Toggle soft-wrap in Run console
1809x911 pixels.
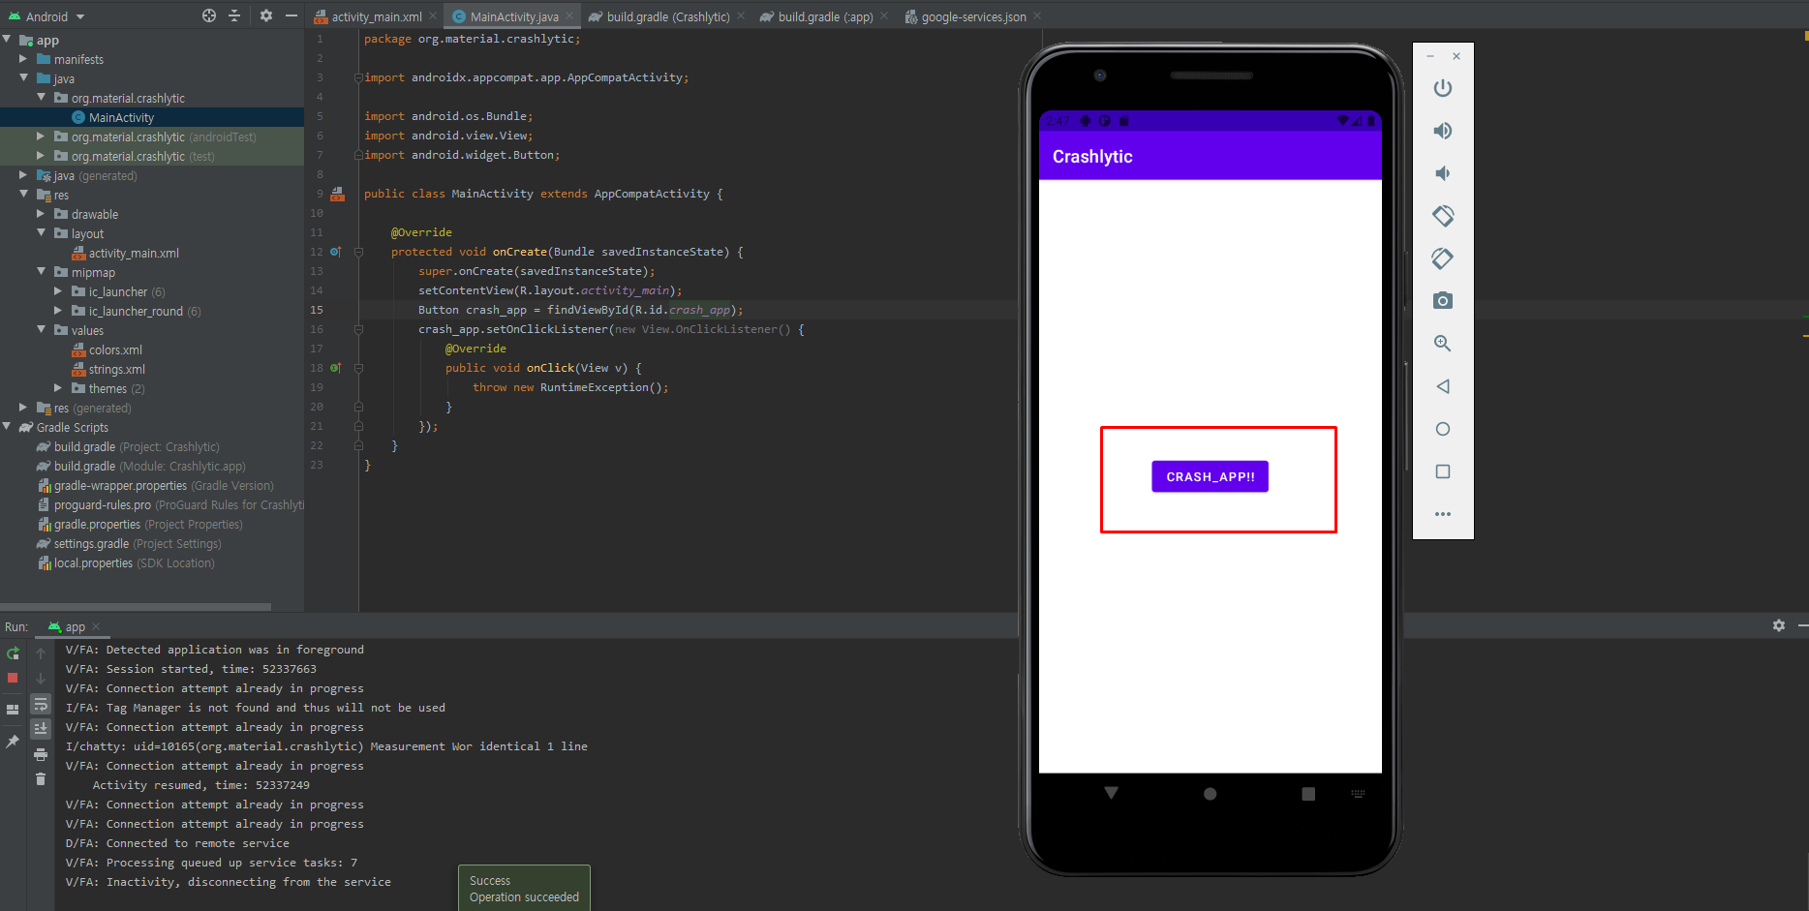[41, 704]
